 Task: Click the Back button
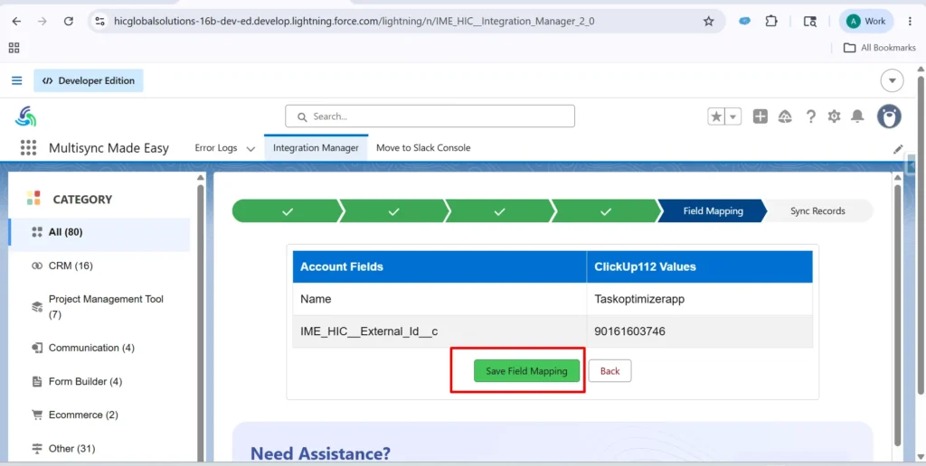pos(610,371)
